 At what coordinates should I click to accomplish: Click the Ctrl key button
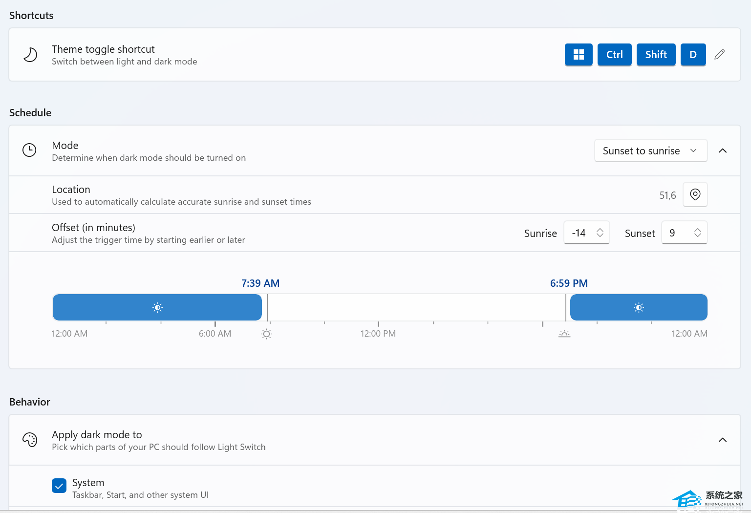tap(614, 55)
